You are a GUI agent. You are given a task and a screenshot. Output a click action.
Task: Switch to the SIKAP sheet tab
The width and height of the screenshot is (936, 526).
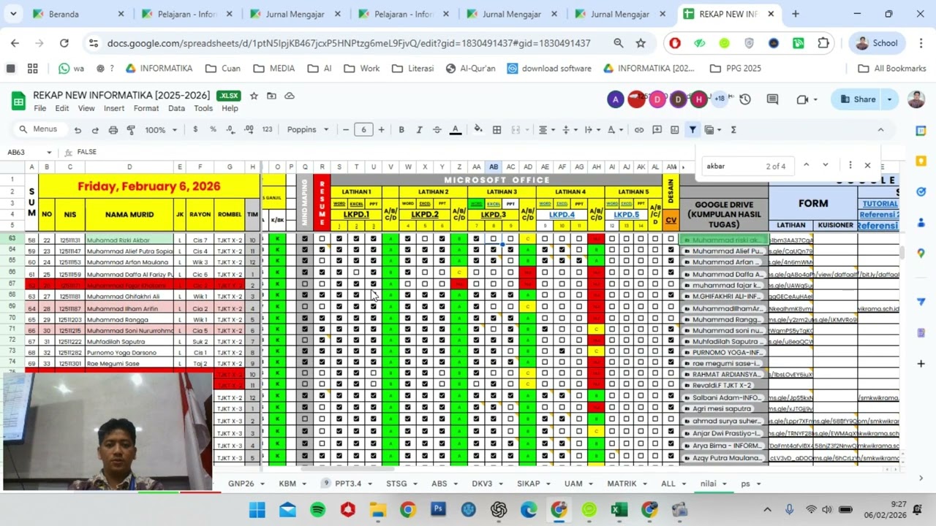click(529, 484)
